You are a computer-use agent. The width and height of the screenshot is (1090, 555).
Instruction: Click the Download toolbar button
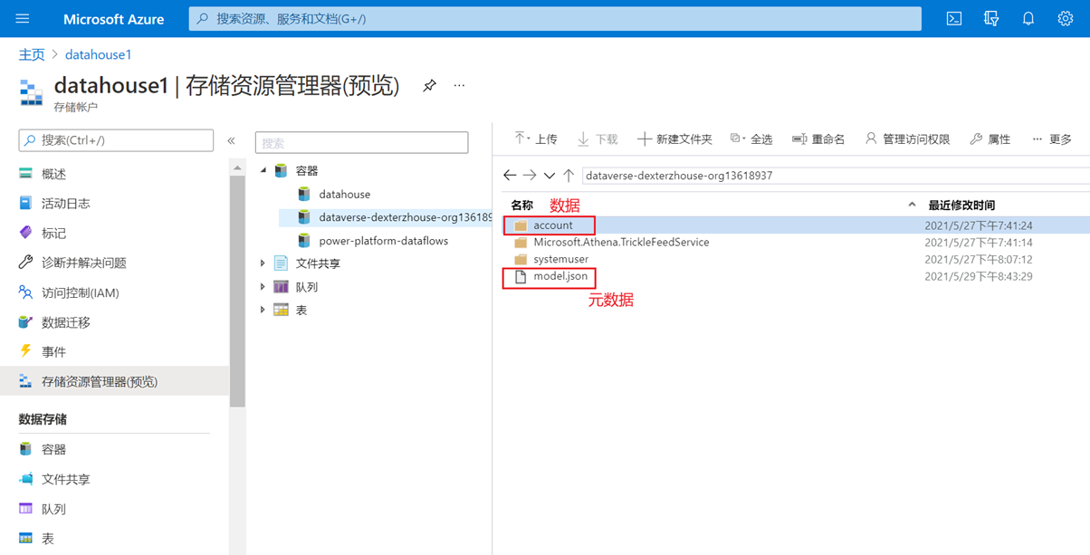click(x=598, y=139)
